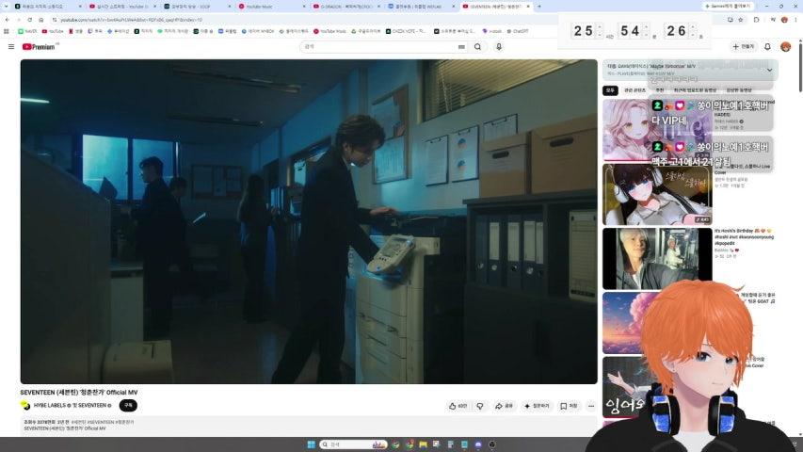Viewport: 803px width, 452px height.
Task: Open YouTube notifications bell
Action: [767, 47]
